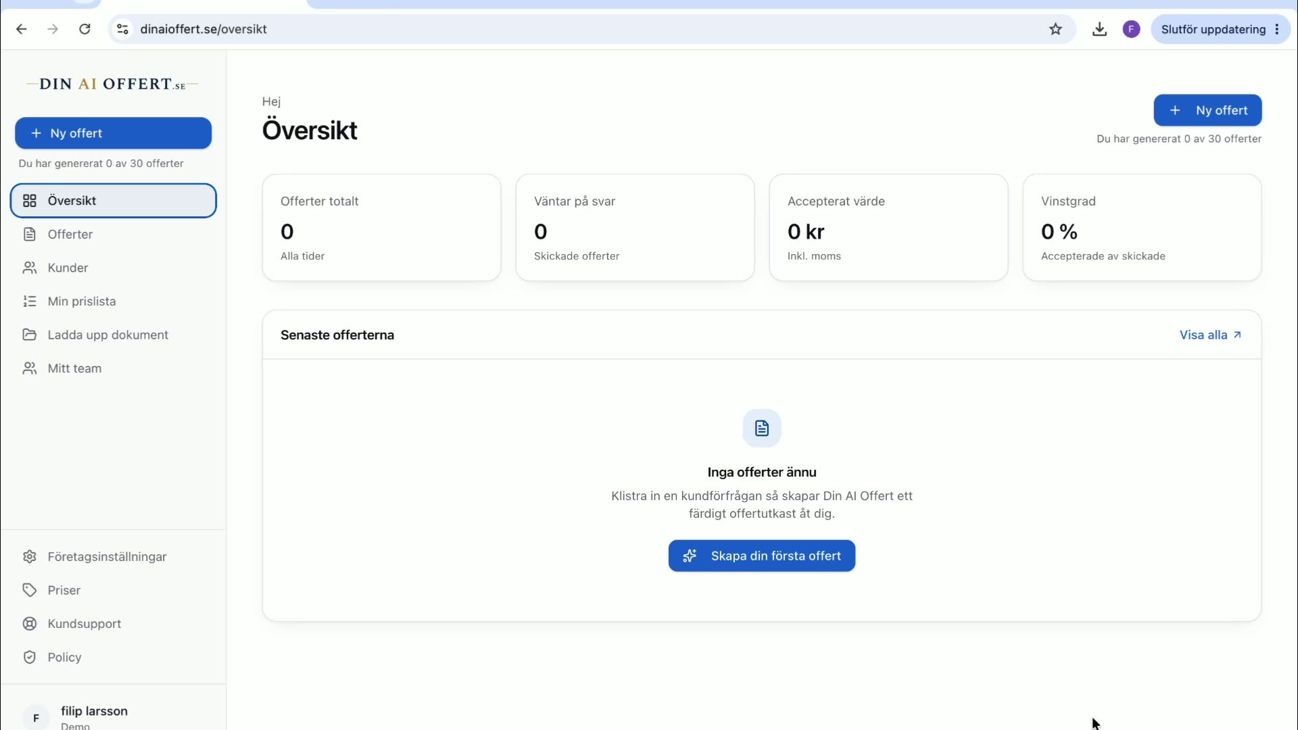This screenshot has width=1298, height=730.
Task: View the Policy page
Action: (x=114, y=657)
